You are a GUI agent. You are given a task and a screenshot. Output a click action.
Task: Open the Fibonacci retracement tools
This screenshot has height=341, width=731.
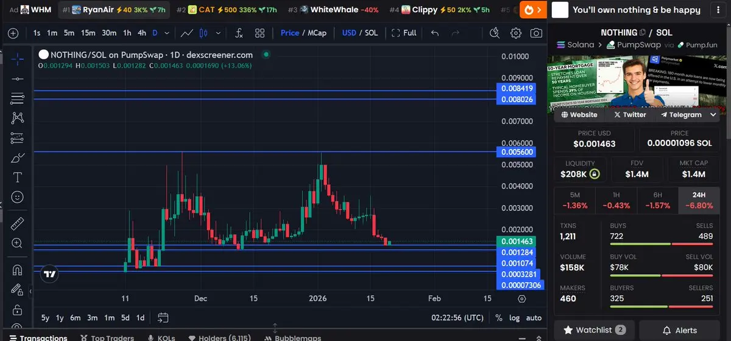[18, 98]
